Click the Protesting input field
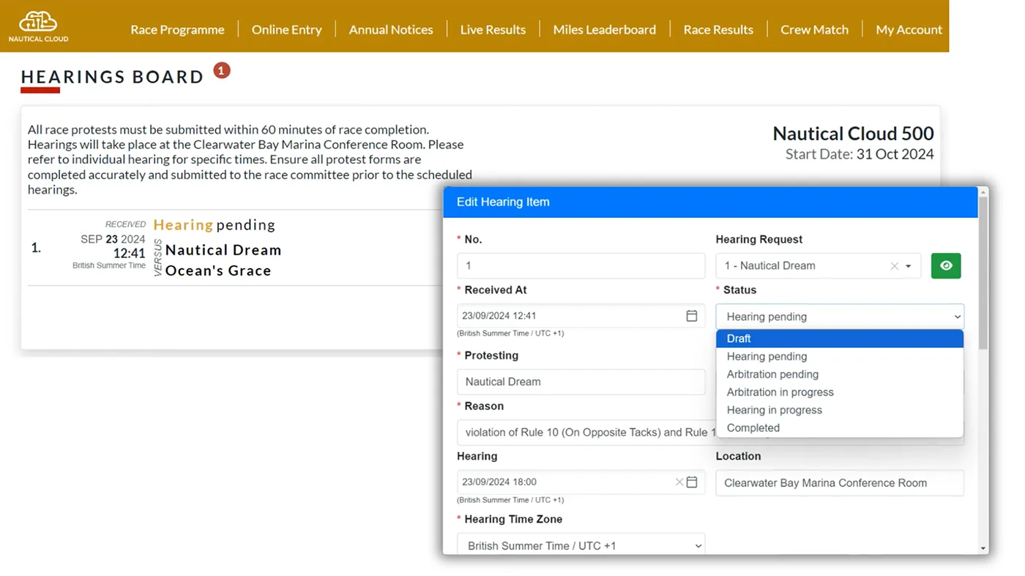1025x576 pixels. point(581,382)
